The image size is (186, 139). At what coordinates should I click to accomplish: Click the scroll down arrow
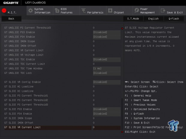coord(122,132)
